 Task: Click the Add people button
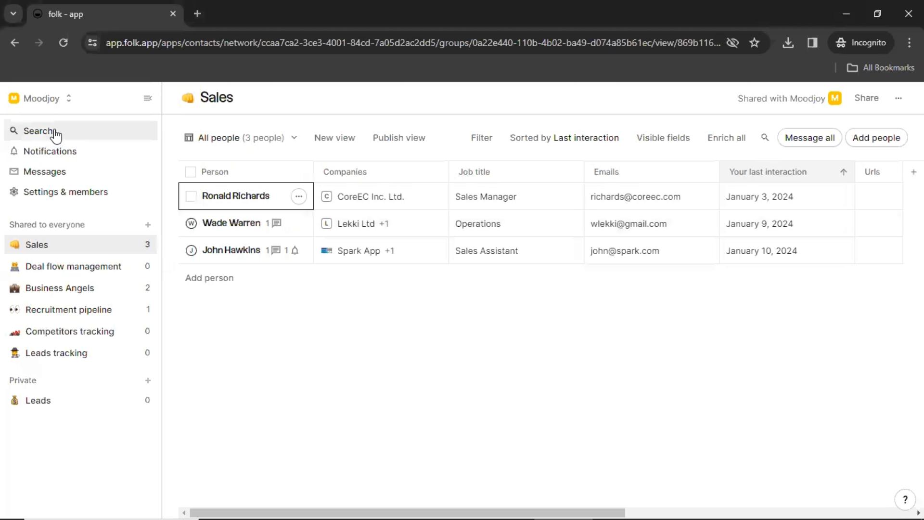pos(876,138)
